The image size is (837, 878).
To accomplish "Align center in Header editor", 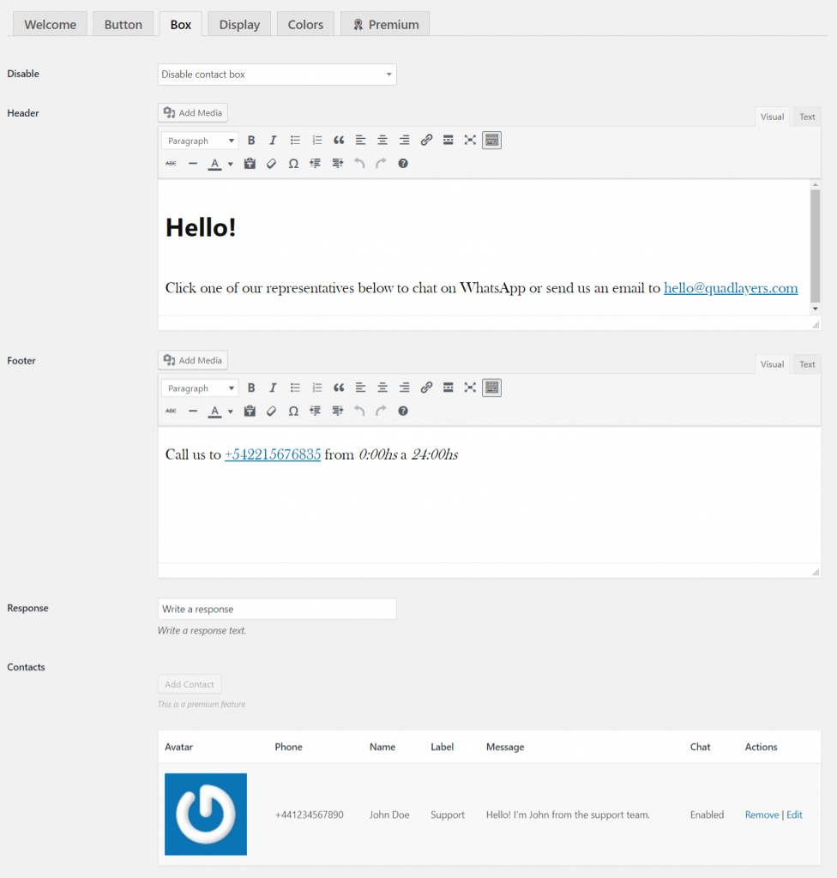I will [x=382, y=140].
